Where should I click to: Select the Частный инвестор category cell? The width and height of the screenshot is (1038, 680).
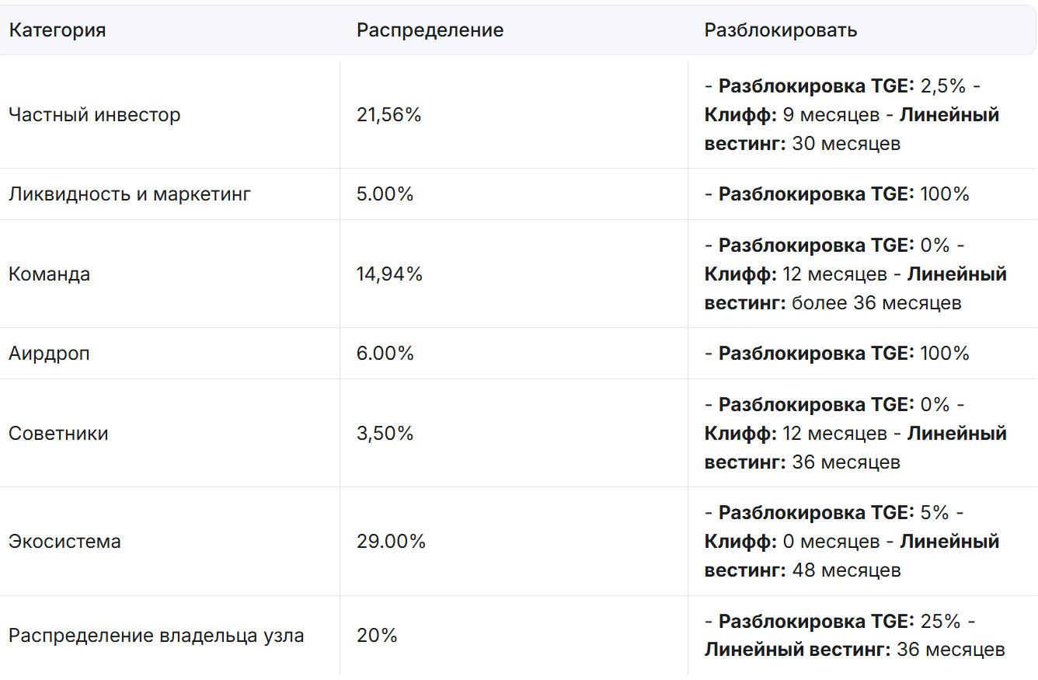(95, 115)
